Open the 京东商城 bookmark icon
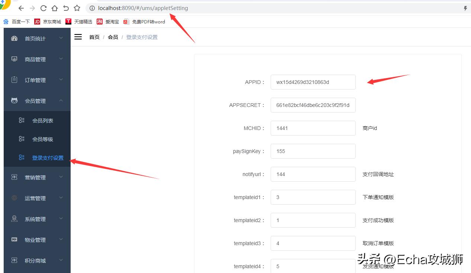This screenshot has width=471, height=273. 37,22
